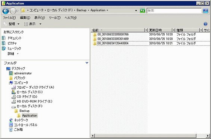
Task: Open the 種類 column filter dropdown
Action: pyautogui.click(x=201, y=30)
